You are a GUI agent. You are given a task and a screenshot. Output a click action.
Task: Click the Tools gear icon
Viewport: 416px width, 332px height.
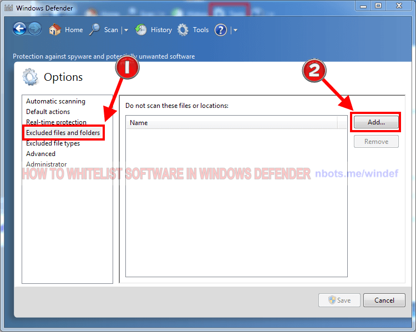click(183, 30)
